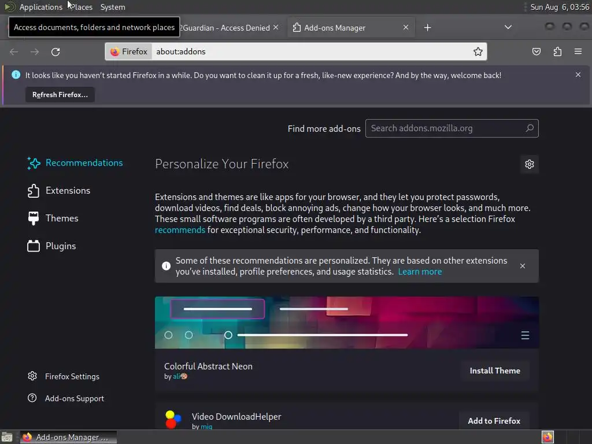Click the Add-ons Support question mark icon
Screen dimensions: 592x444
(32, 398)
